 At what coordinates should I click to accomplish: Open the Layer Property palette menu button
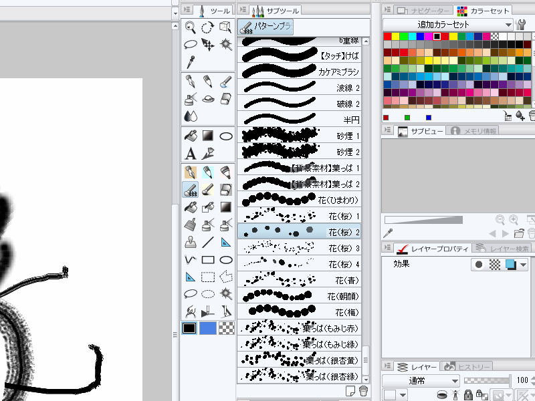coord(388,247)
